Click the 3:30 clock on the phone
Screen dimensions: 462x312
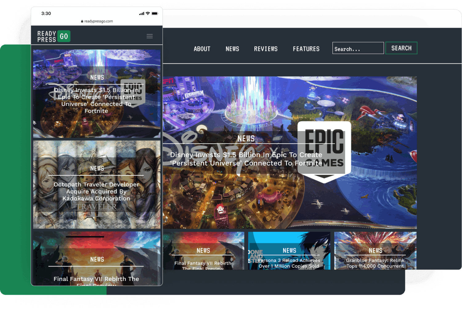point(46,14)
